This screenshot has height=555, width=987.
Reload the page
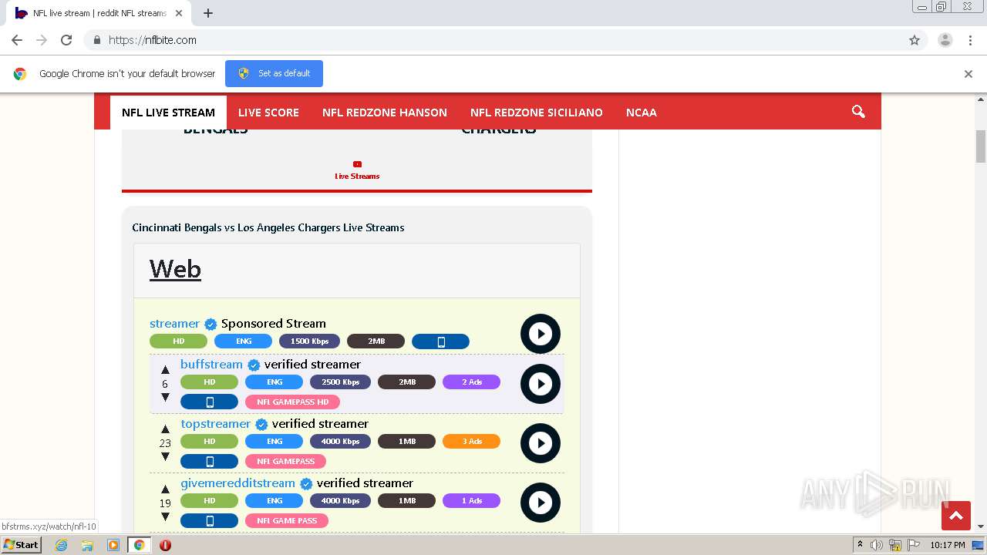point(66,40)
